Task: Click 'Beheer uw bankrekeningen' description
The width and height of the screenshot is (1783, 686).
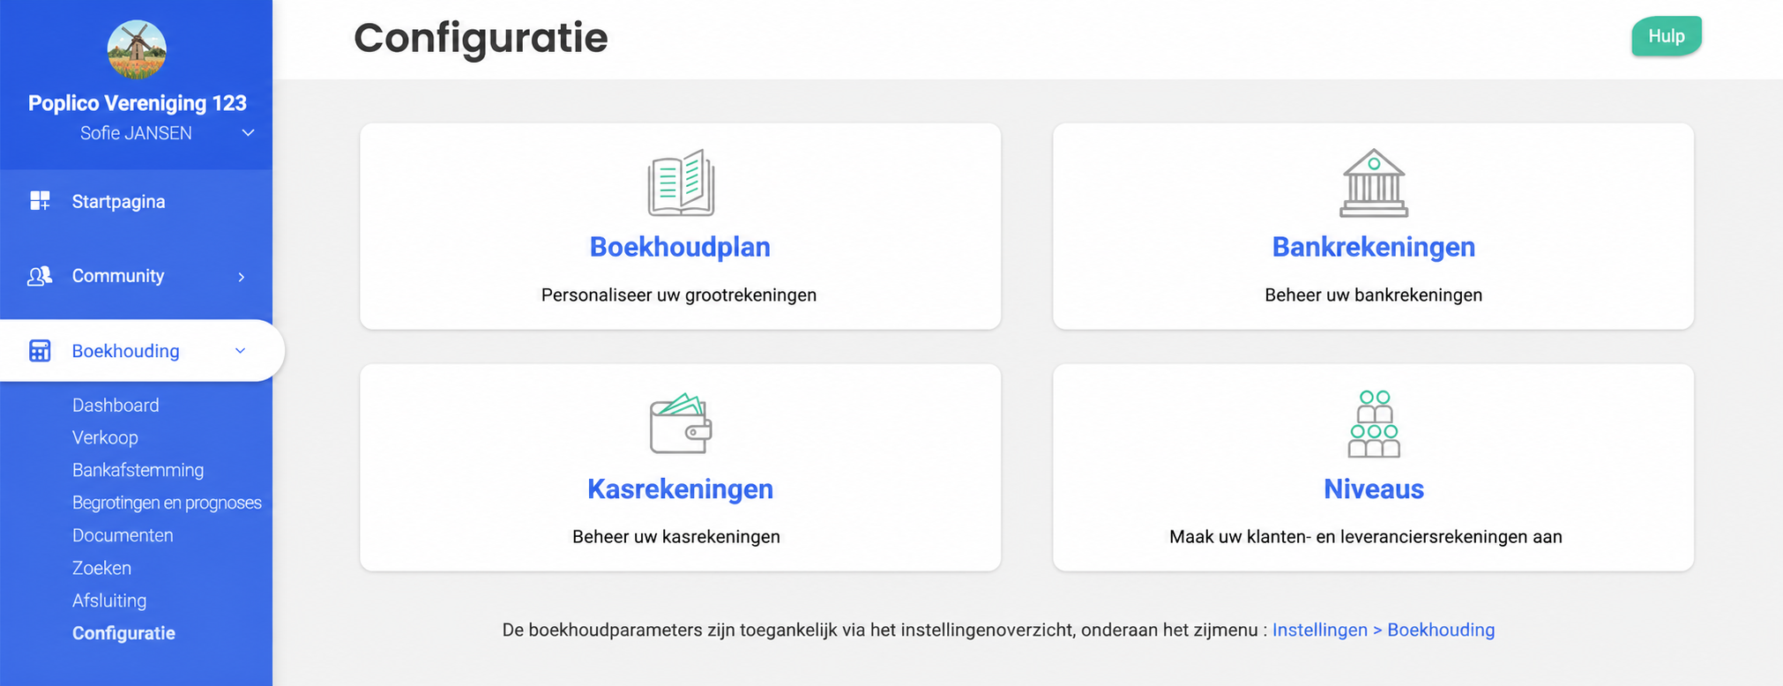Action: 1373,295
